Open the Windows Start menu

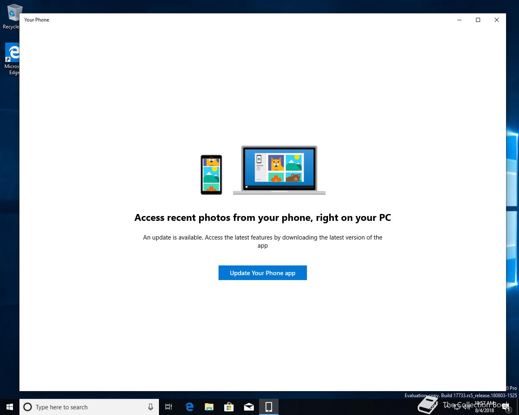(x=10, y=407)
